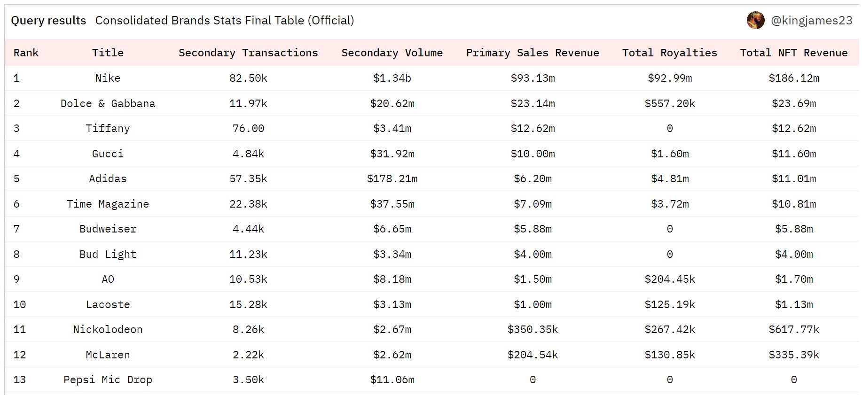Click the kingjames23 profile avatar

[x=755, y=20]
